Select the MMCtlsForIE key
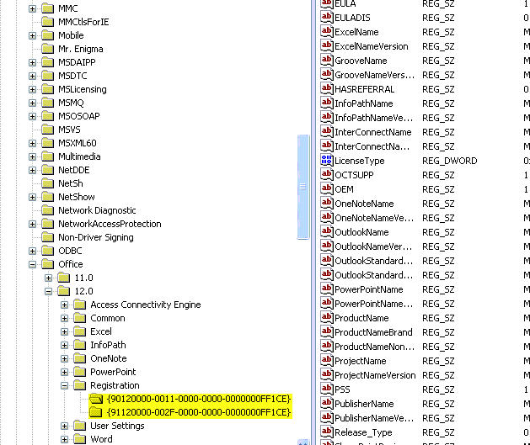This screenshot has width=530, height=445. tap(83, 22)
